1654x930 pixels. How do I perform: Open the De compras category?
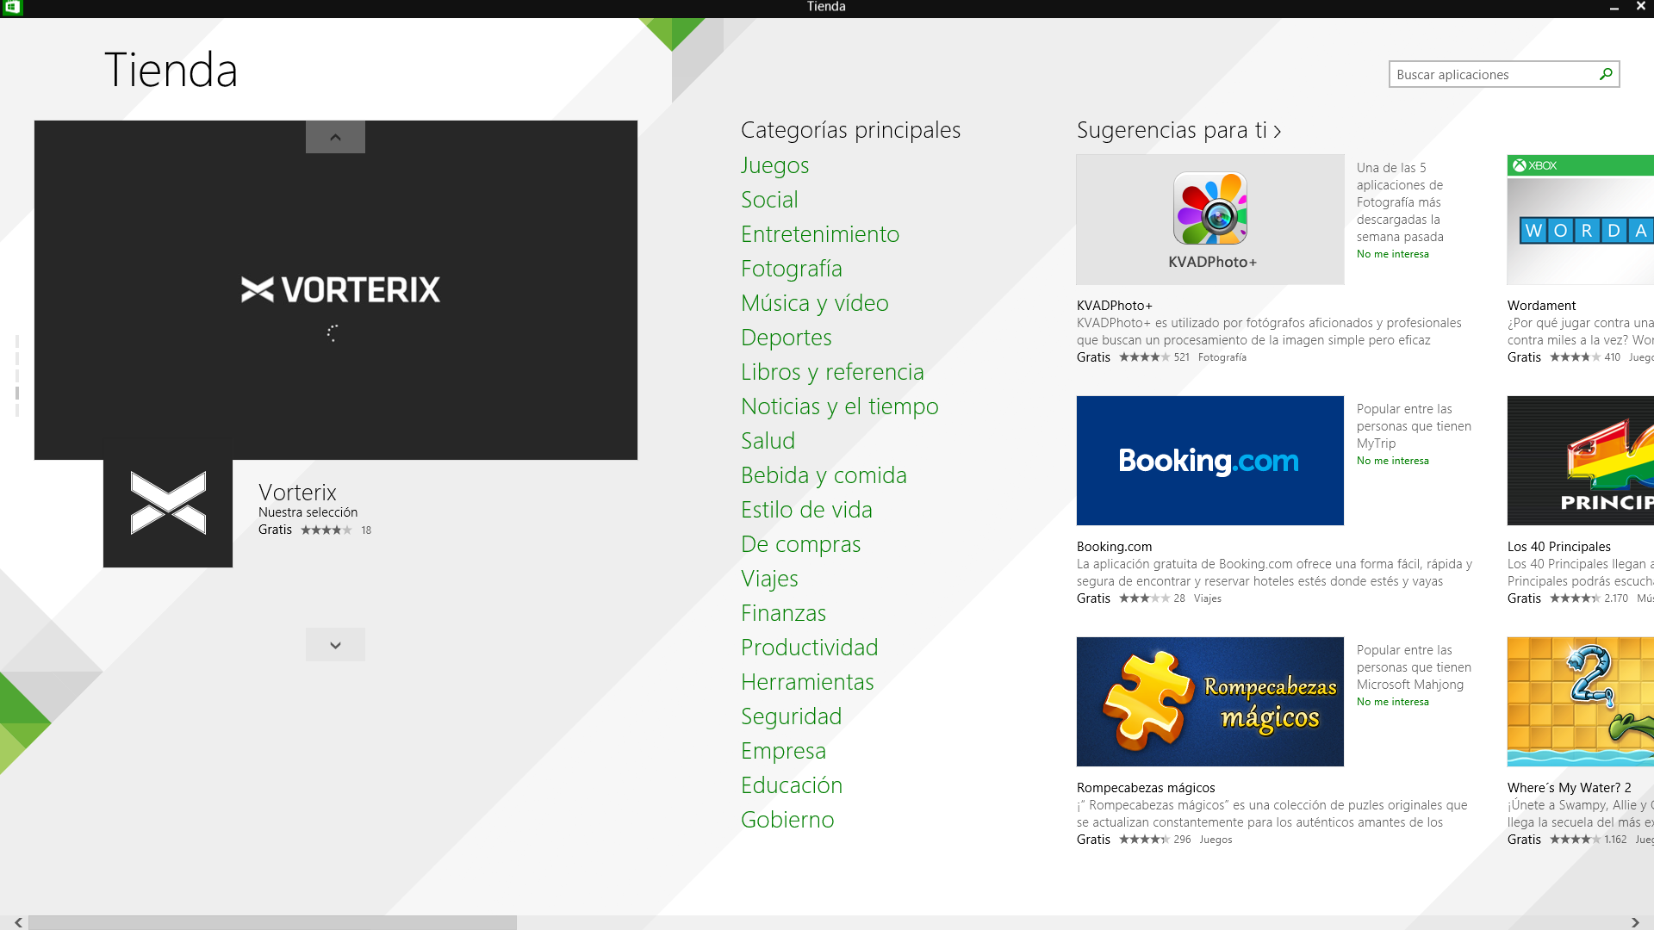coord(801,544)
